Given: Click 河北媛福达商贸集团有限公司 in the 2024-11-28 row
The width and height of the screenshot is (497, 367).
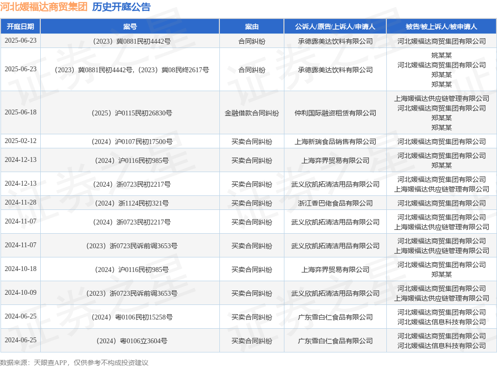Looking at the screenshot, I should (442, 203).
